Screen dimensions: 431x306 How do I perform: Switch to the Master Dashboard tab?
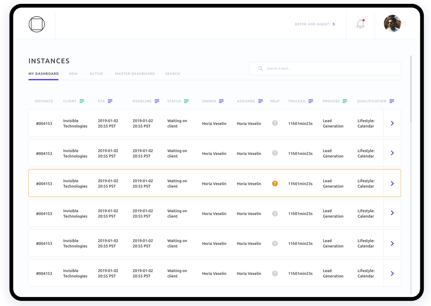[x=135, y=73]
